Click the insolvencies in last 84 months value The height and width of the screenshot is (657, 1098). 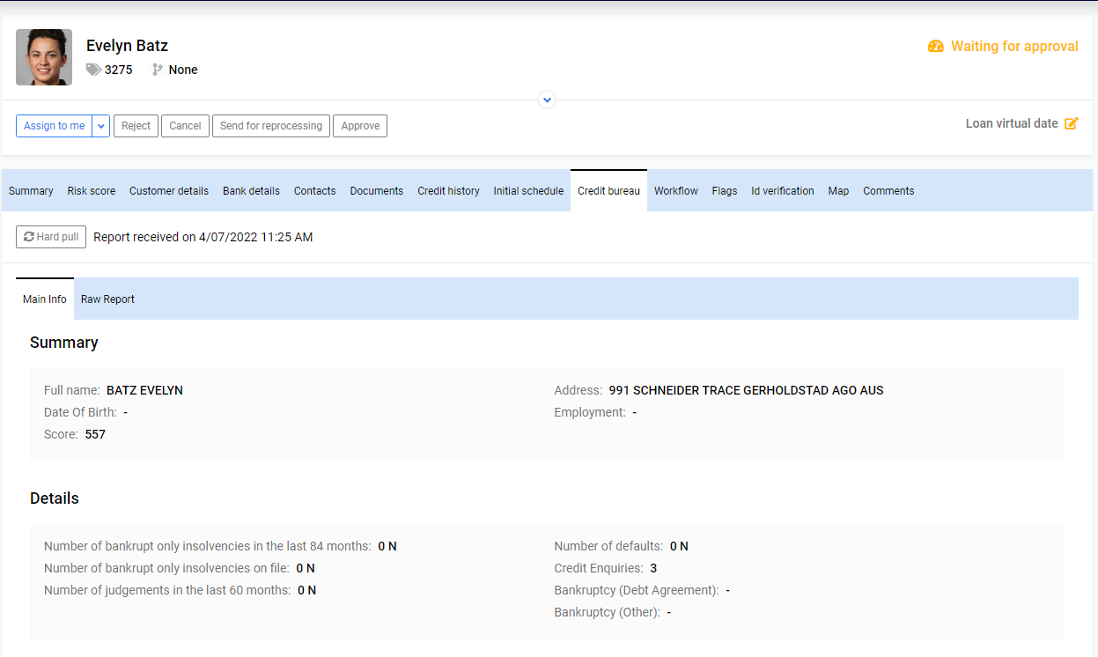(x=387, y=546)
